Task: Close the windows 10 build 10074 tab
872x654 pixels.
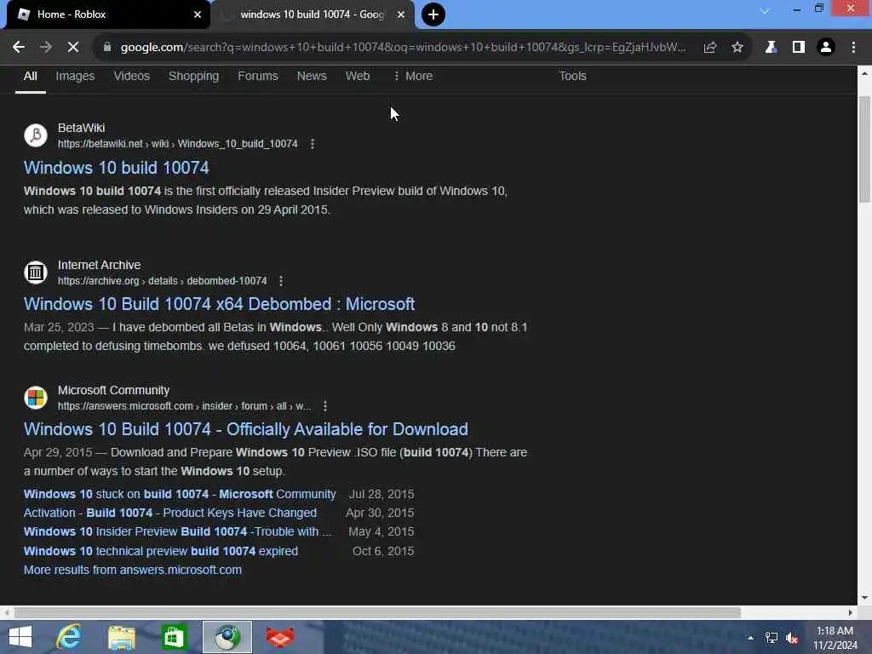Action: pyautogui.click(x=401, y=14)
